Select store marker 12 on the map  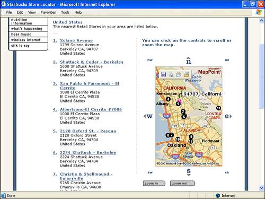click(191, 141)
